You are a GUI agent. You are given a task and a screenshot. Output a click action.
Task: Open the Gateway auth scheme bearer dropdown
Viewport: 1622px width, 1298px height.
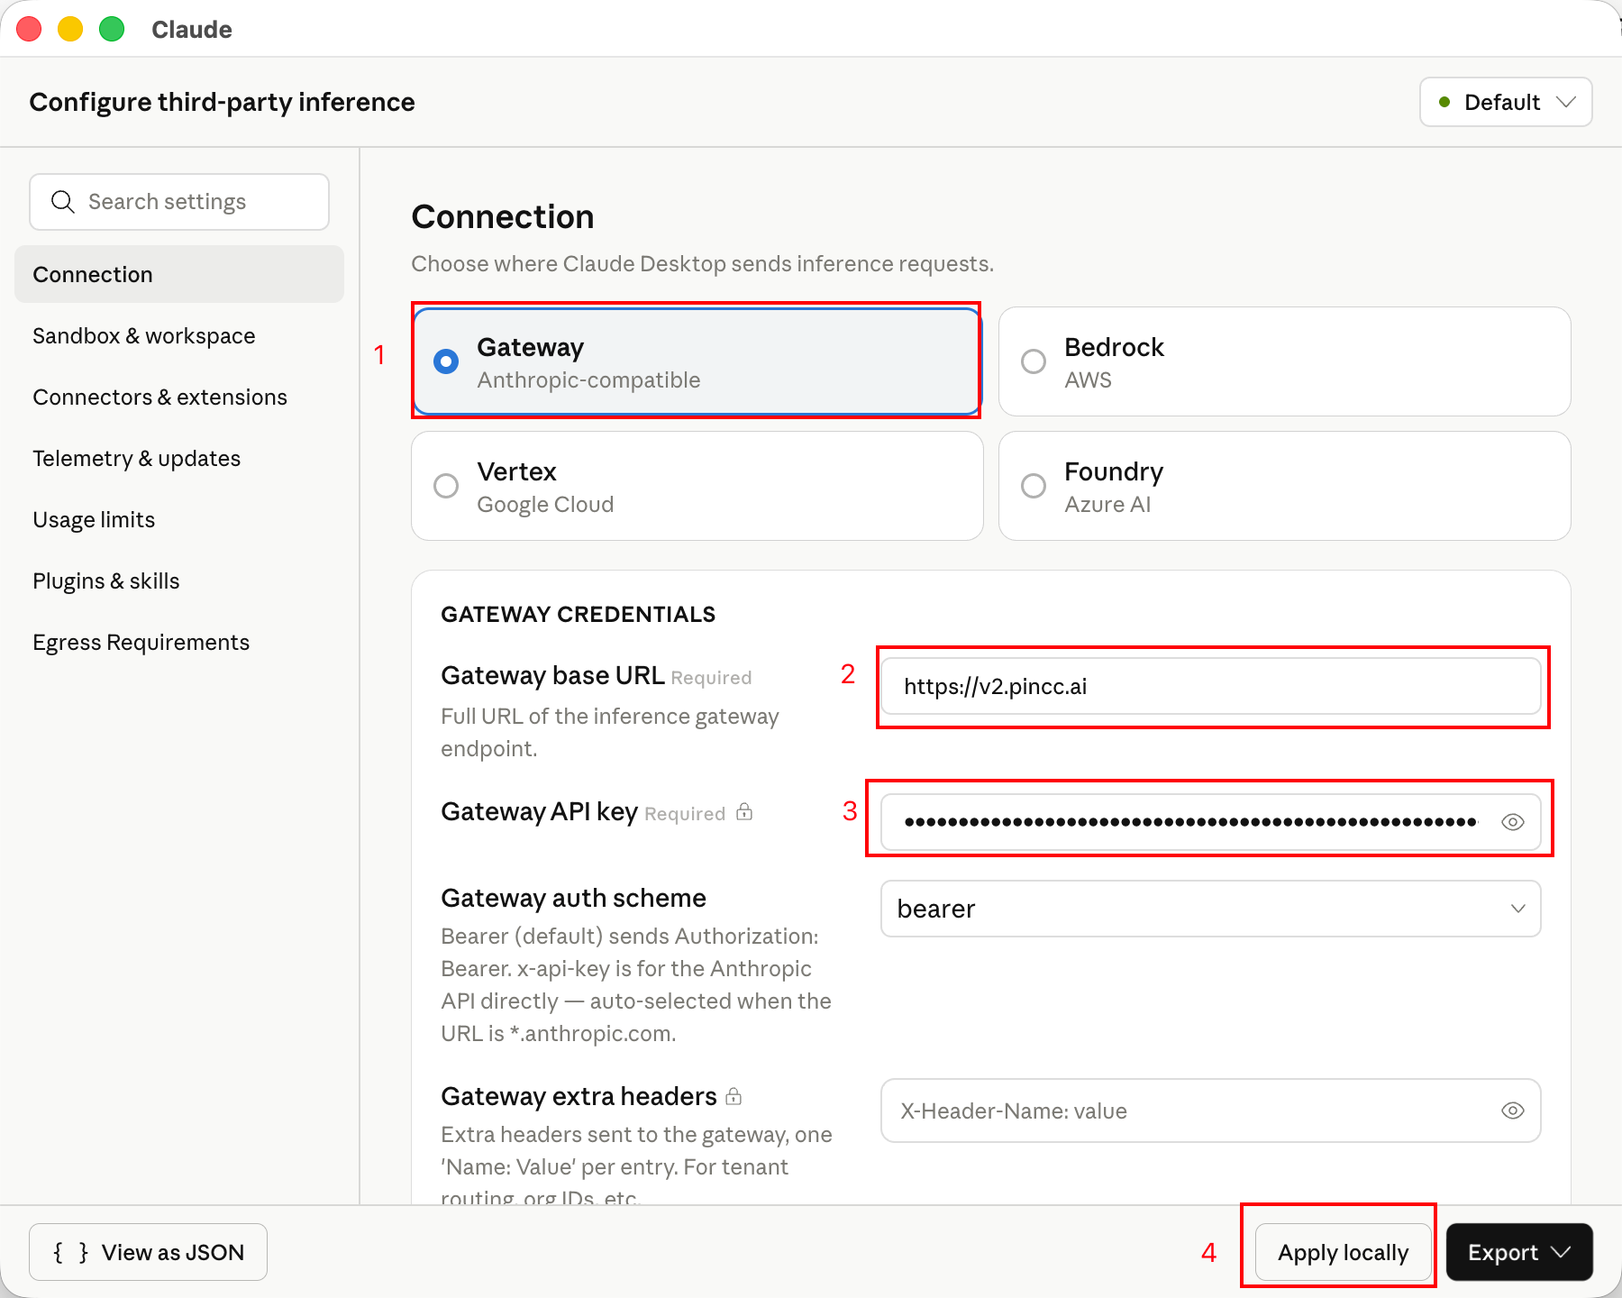1210,909
